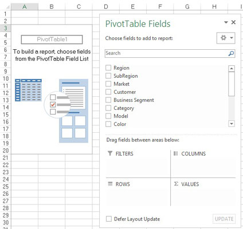Click the VALUES area label
The height and width of the screenshot is (229, 243).
190,184
